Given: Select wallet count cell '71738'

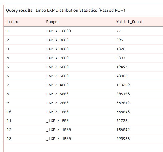Looking at the screenshot, I should (x=122, y=121).
